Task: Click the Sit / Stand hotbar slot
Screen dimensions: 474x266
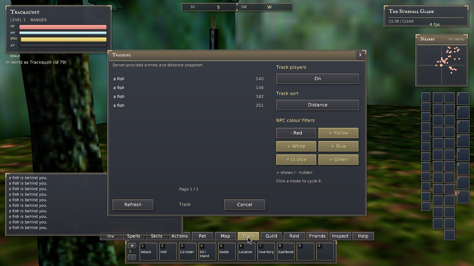Action: (207, 252)
